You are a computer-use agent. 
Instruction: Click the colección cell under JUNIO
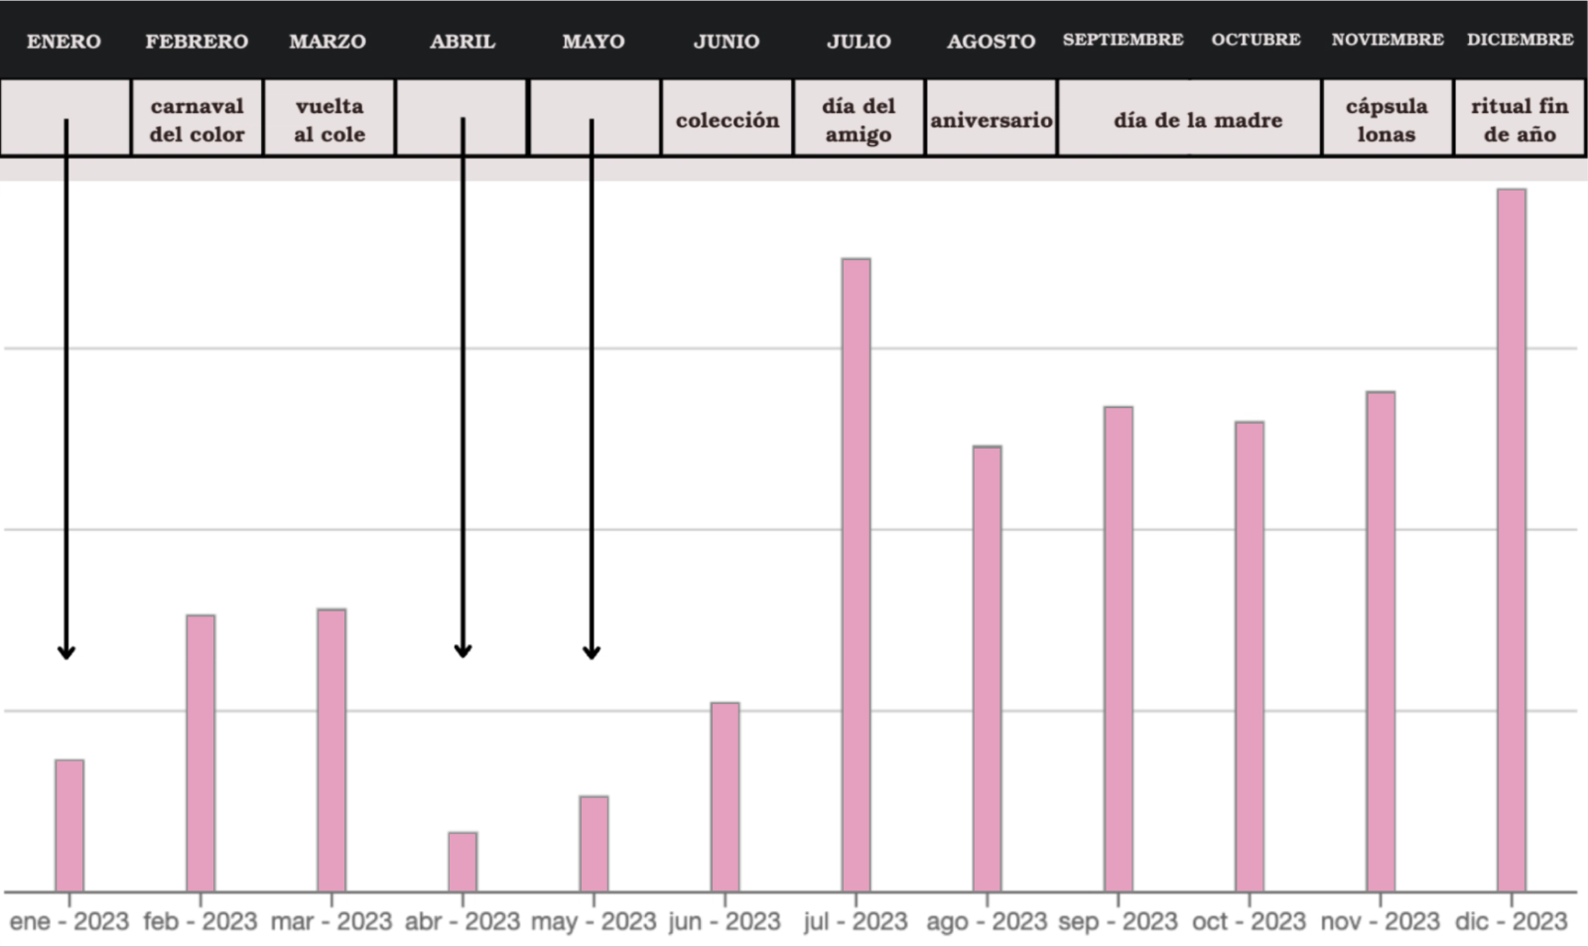[x=727, y=119]
